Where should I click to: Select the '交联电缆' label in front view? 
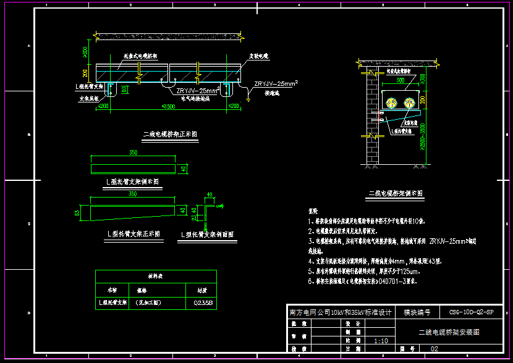(258, 56)
